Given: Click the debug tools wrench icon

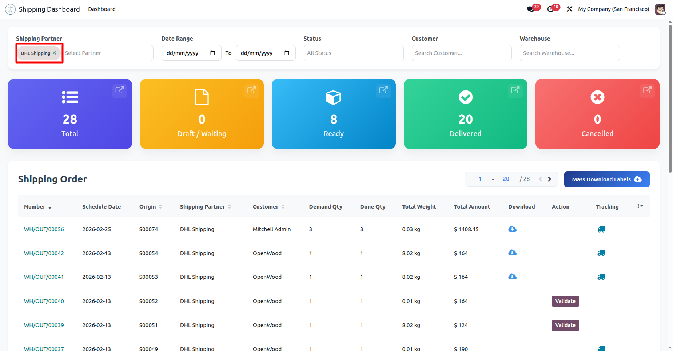Looking at the screenshot, I should [570, 9].
